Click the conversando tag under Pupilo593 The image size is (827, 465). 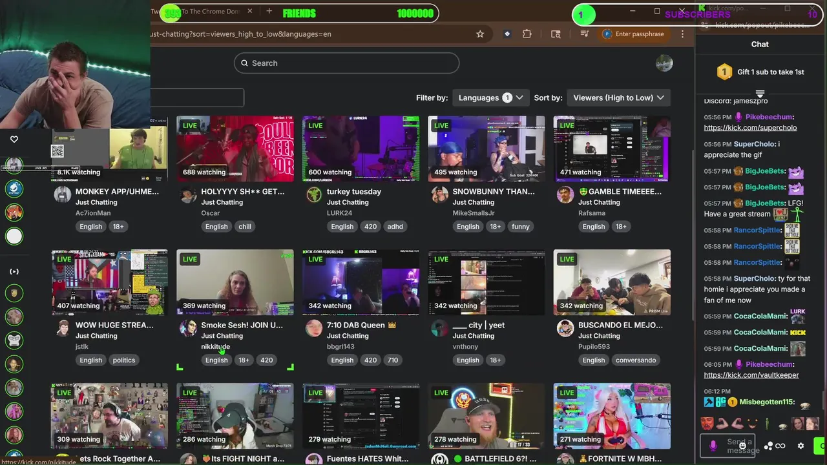coord(636,360)
